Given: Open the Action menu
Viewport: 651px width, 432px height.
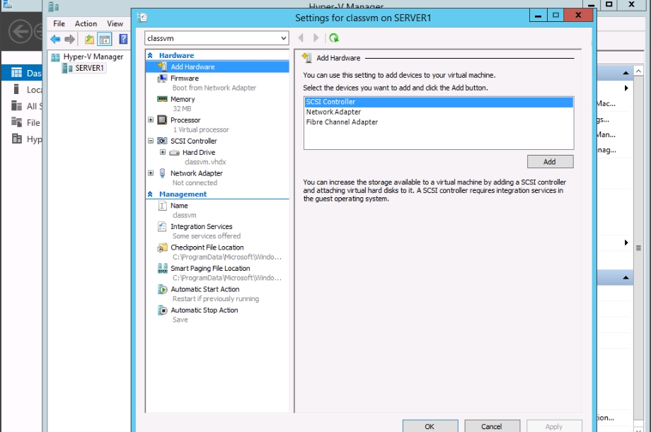Looking at the screenshot, I should [86, 24].
